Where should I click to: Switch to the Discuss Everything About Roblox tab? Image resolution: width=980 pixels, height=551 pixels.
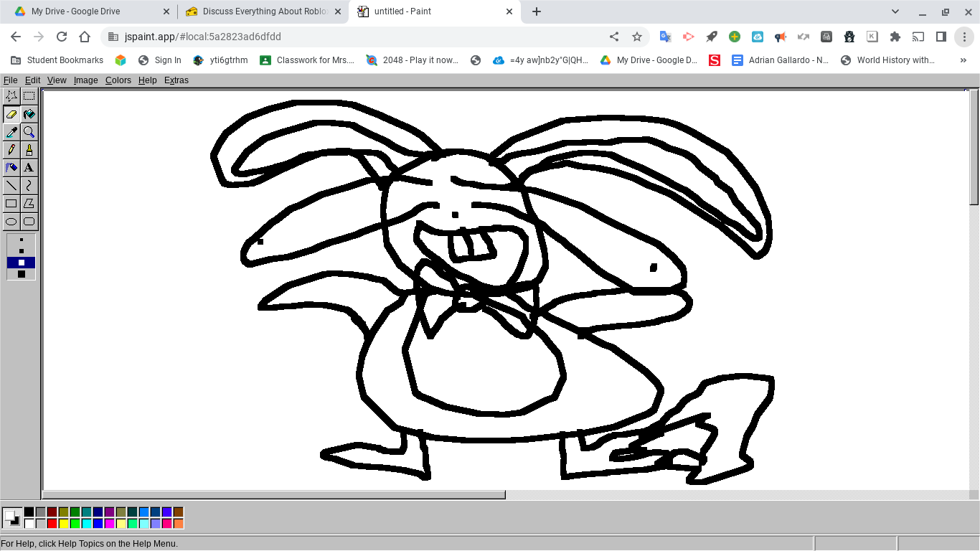click(263, 11)
